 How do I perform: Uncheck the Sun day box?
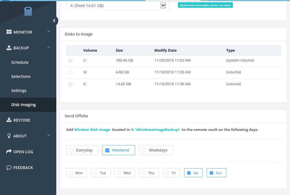pos(217,173)
